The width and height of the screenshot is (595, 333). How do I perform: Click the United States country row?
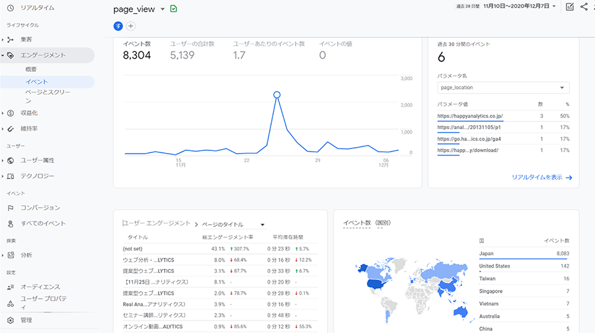[524, 266]
